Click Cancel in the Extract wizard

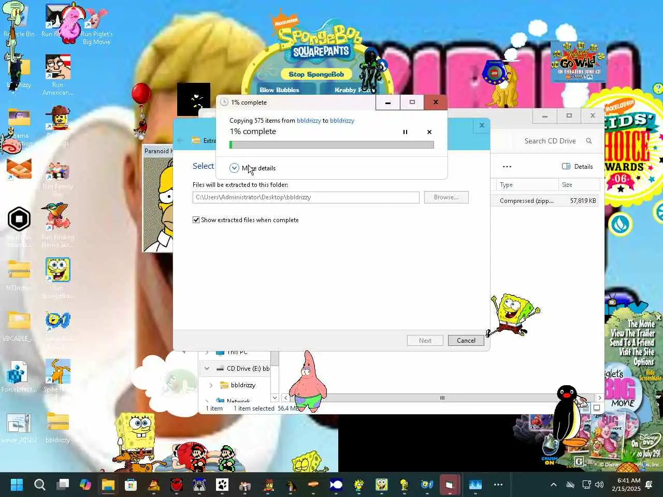pyautogui.click(x=466, y=340)
